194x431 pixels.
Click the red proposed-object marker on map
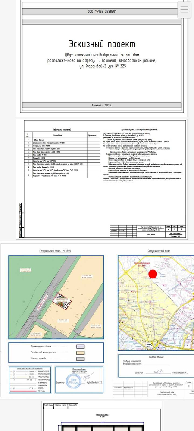153,274
